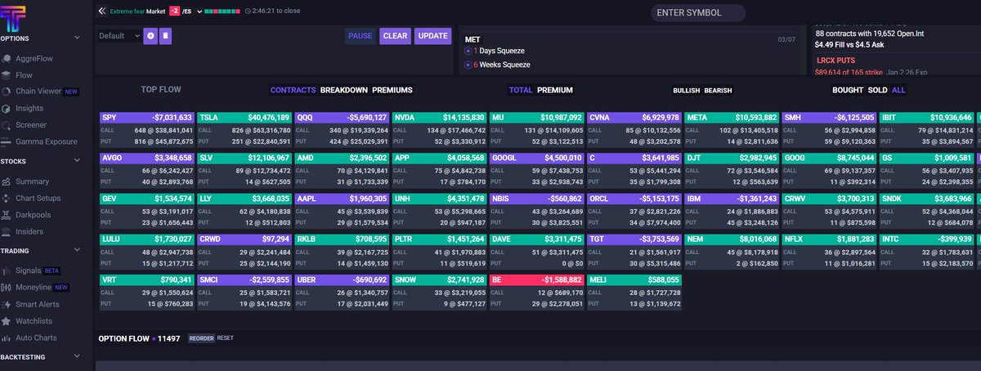
Task: Click the market sentiment color bar
Action: tap(222, 12)
